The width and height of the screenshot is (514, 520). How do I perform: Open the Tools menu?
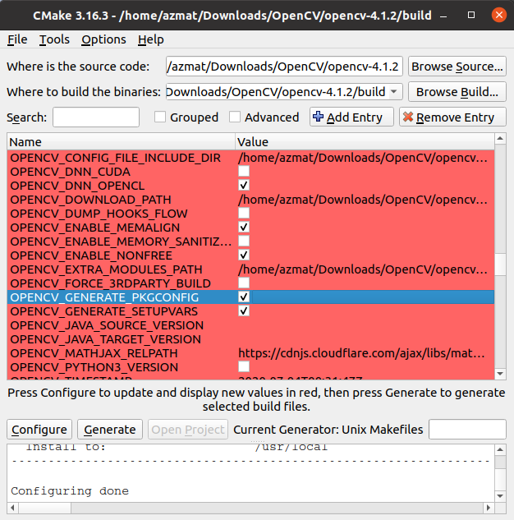click(x=54, y=39)
